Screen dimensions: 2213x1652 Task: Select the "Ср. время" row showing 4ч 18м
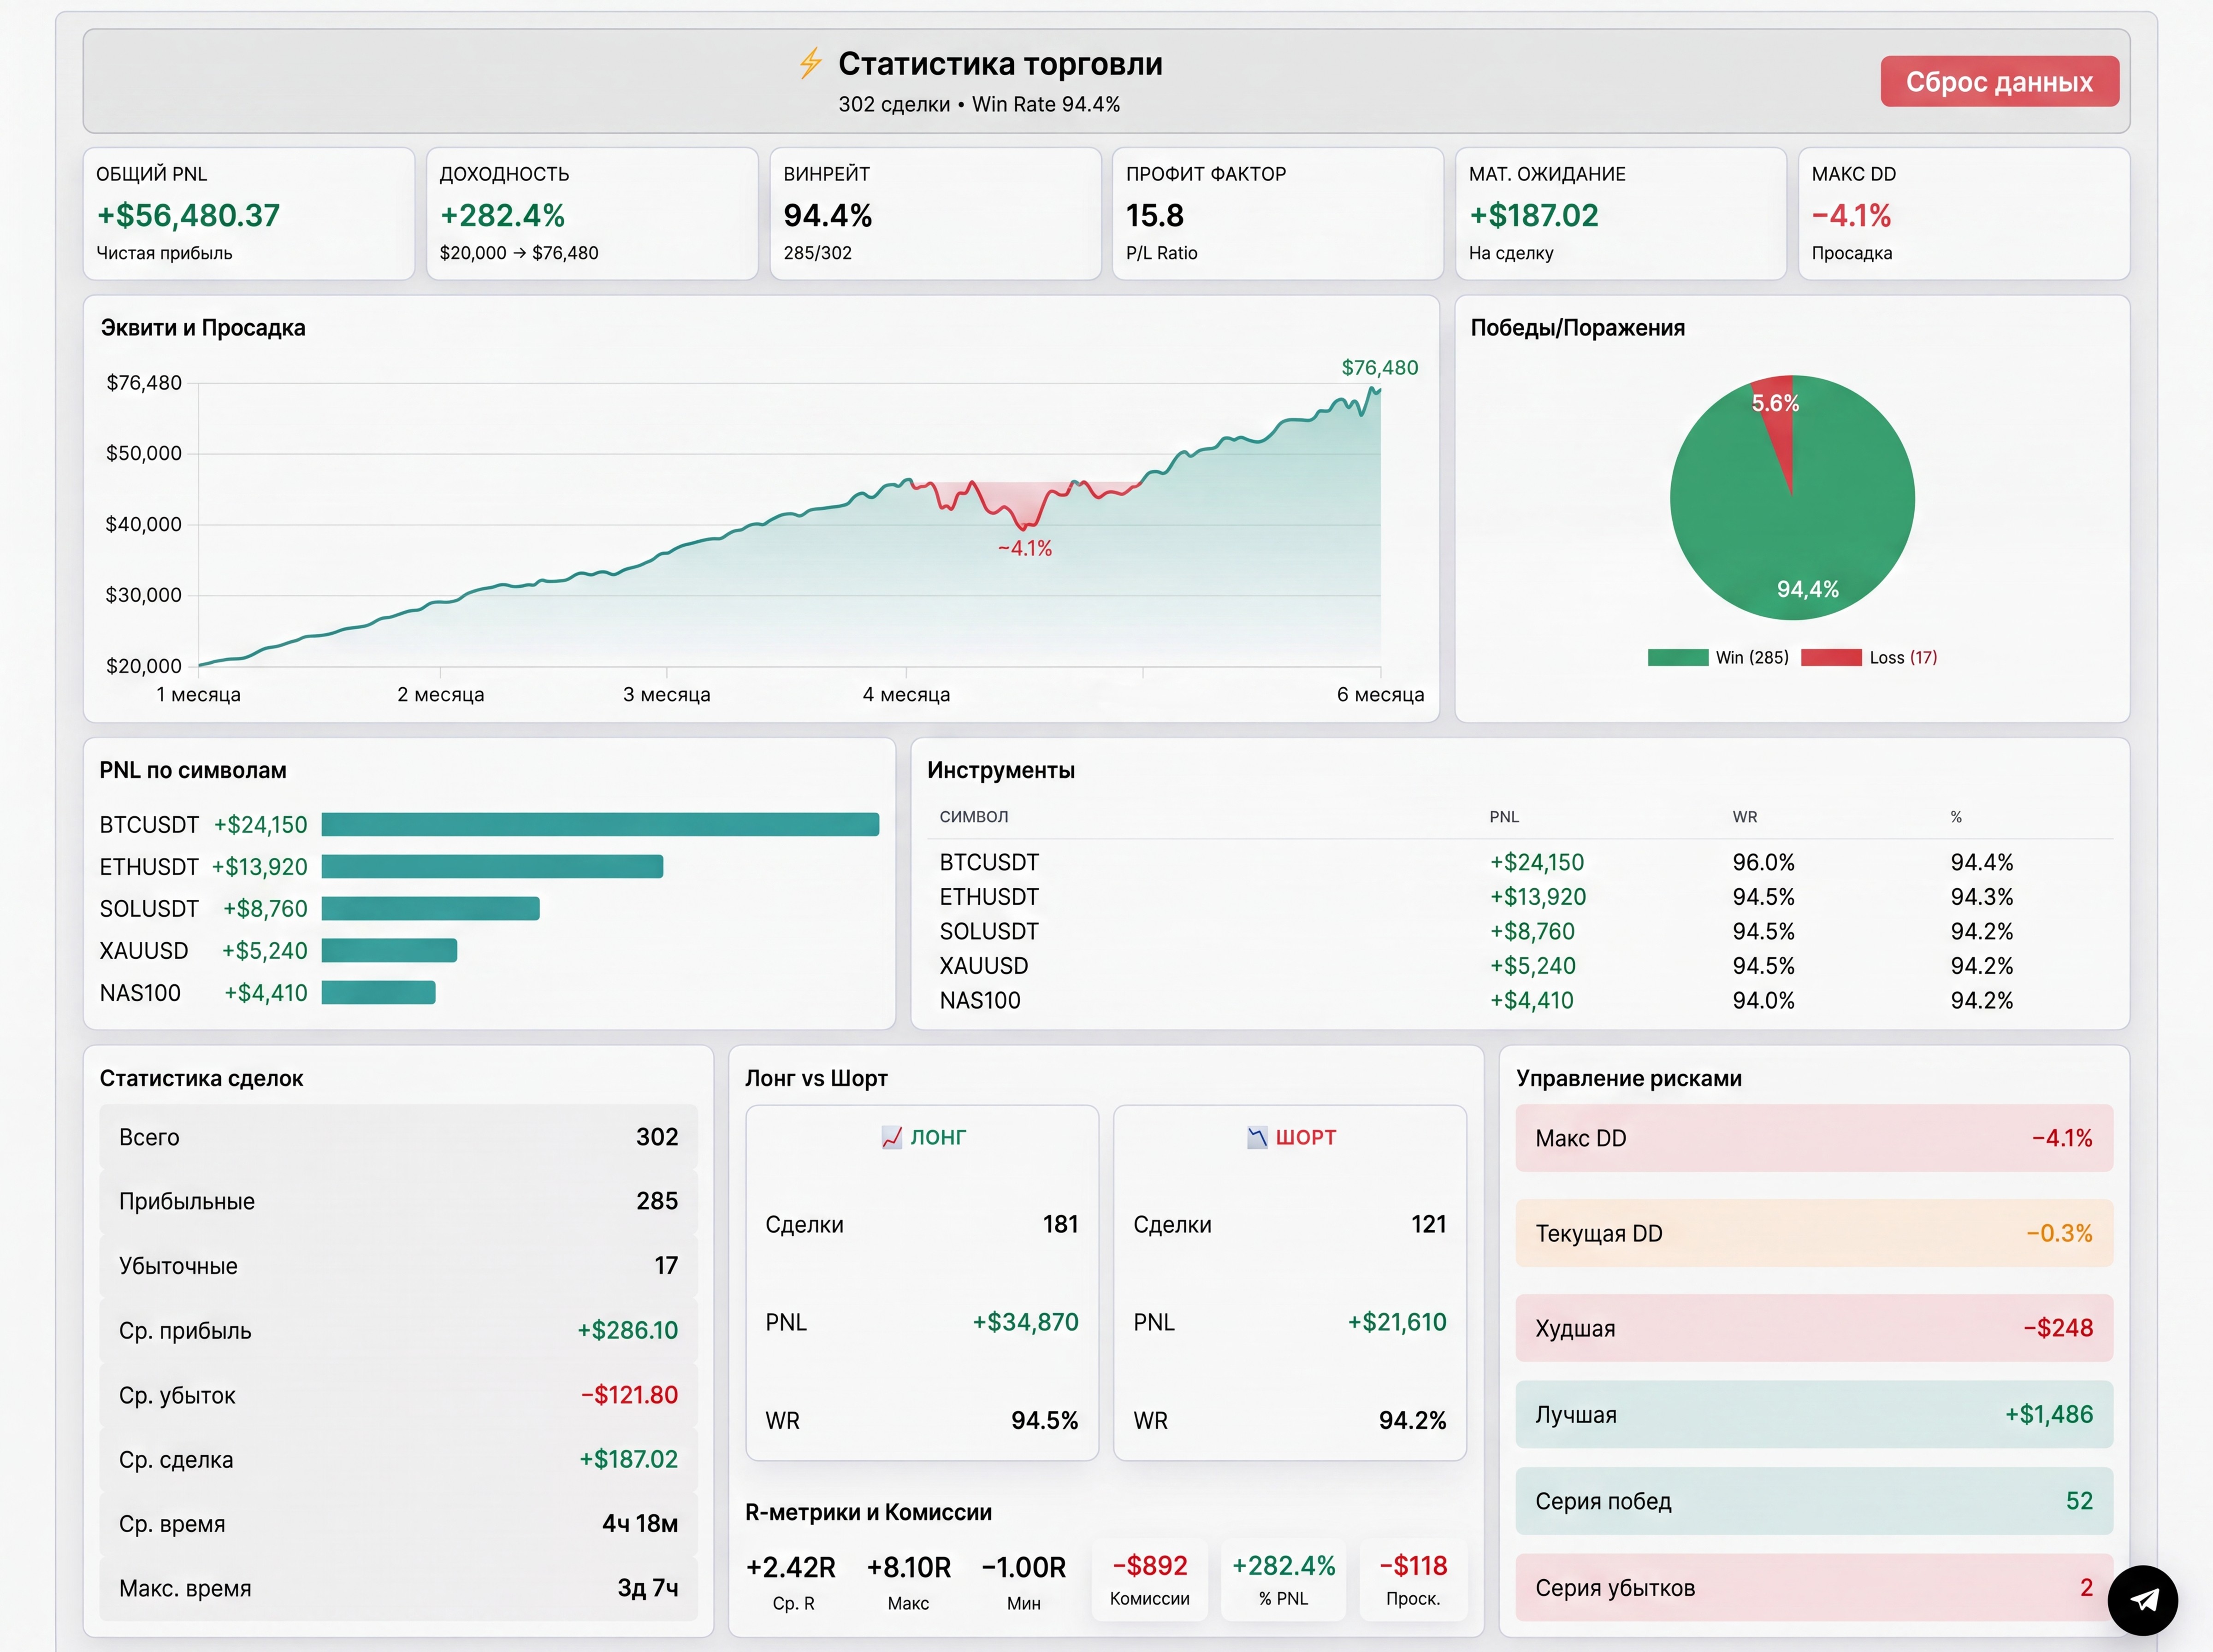(x=398, y=1524)
